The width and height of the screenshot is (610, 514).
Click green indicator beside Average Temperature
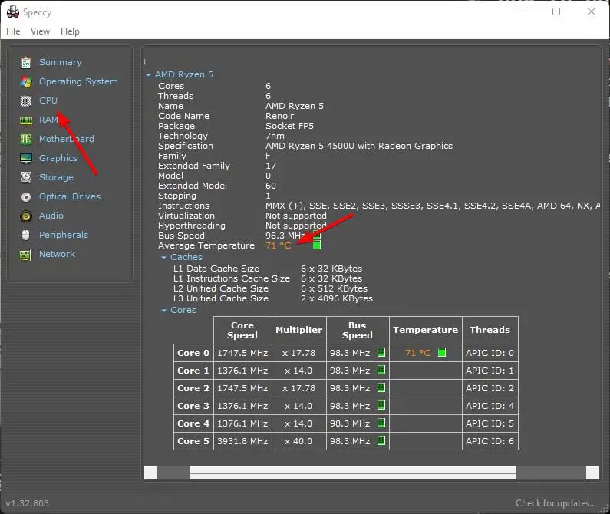click(316, 245)
